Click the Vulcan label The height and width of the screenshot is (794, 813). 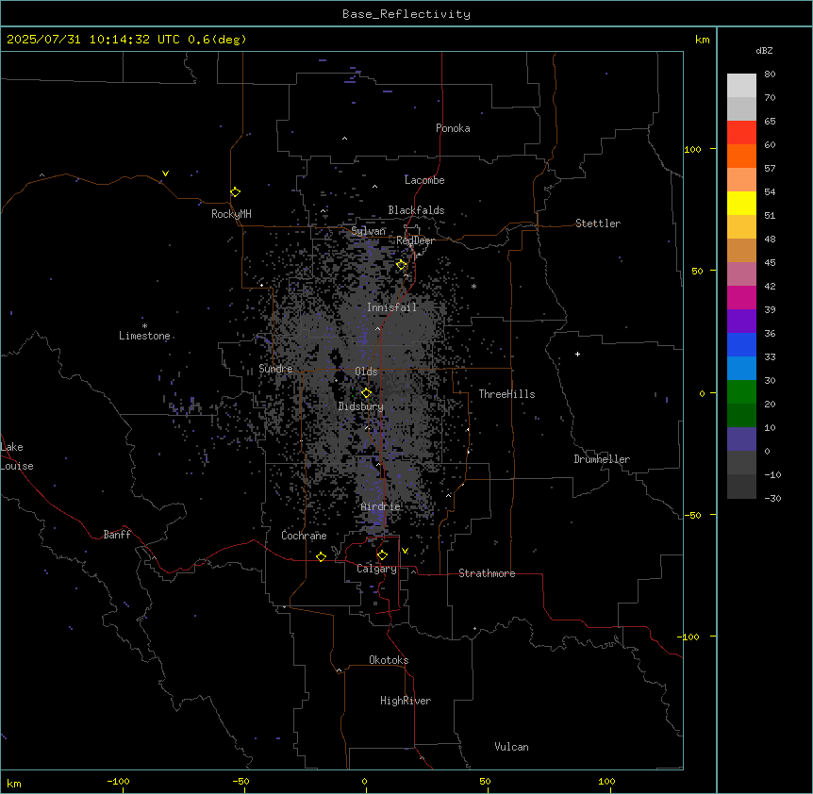pyautogui.click(x=512, y=747)
